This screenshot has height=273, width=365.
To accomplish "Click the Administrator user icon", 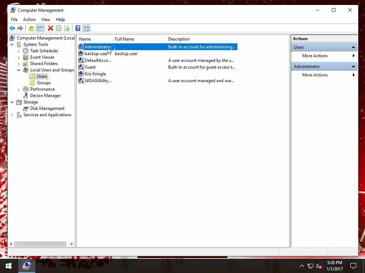I will click(x=81, y=47).
